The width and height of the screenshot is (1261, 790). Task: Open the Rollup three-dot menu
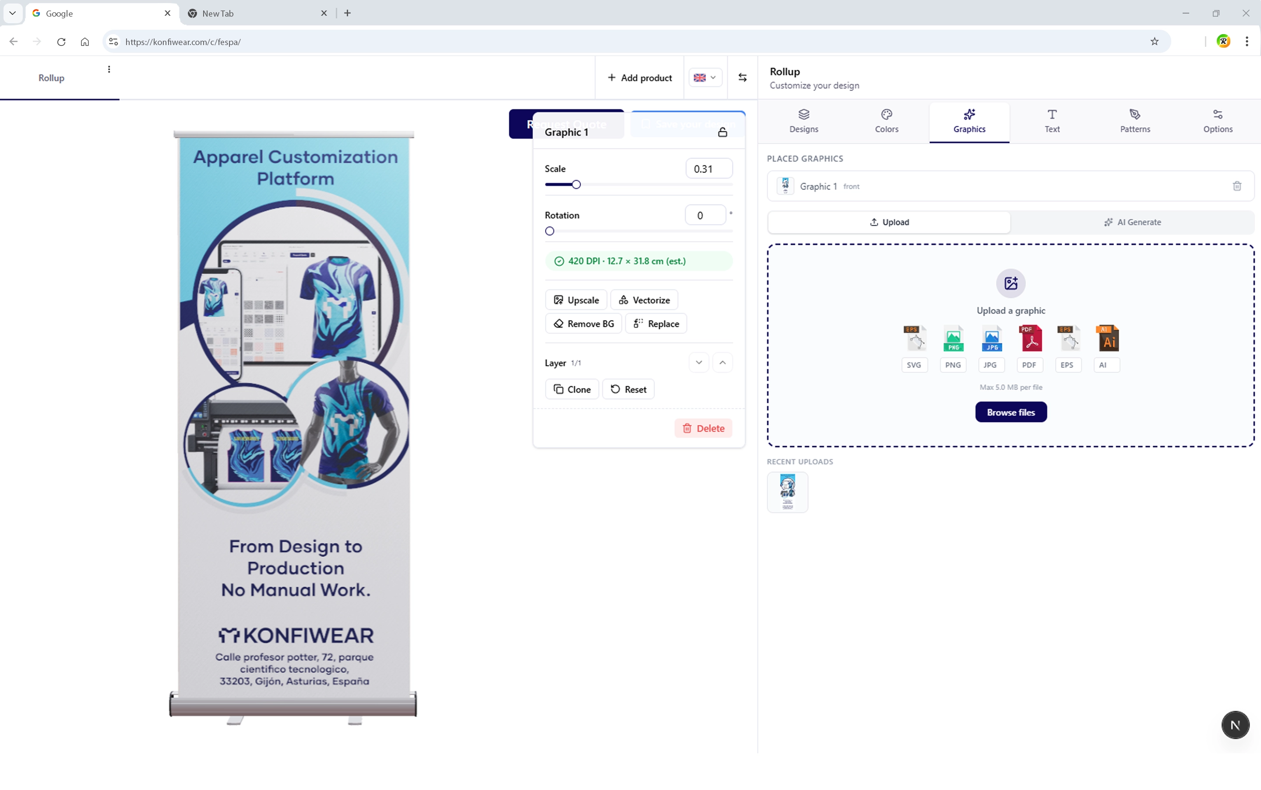coord(109,70)
